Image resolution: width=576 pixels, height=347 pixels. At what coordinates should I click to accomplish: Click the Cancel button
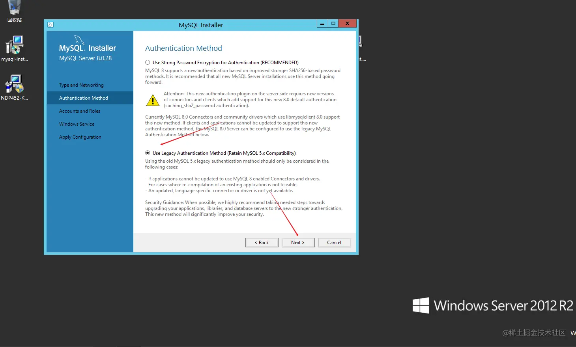click(x=334, y=243)
